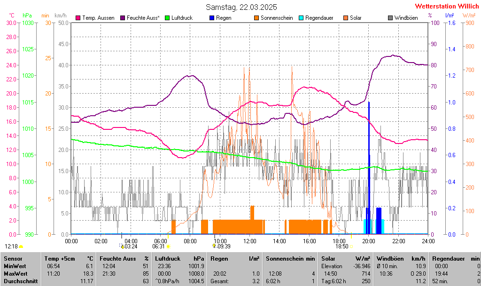Click the orange Sonnenschein legend swatch

point(256,18)
